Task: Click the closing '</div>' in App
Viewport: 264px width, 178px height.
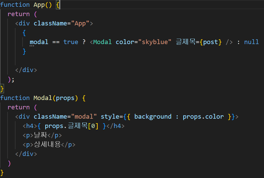Action: coord(26,70)
